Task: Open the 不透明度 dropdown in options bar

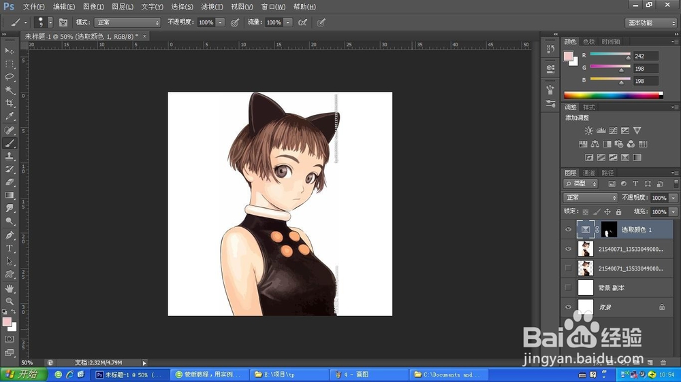Action: (x=220, y=22)
